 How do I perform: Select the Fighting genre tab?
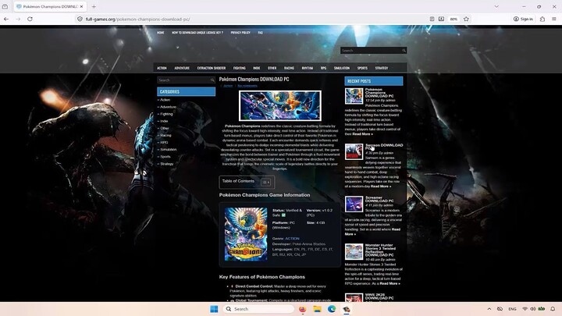240,68
